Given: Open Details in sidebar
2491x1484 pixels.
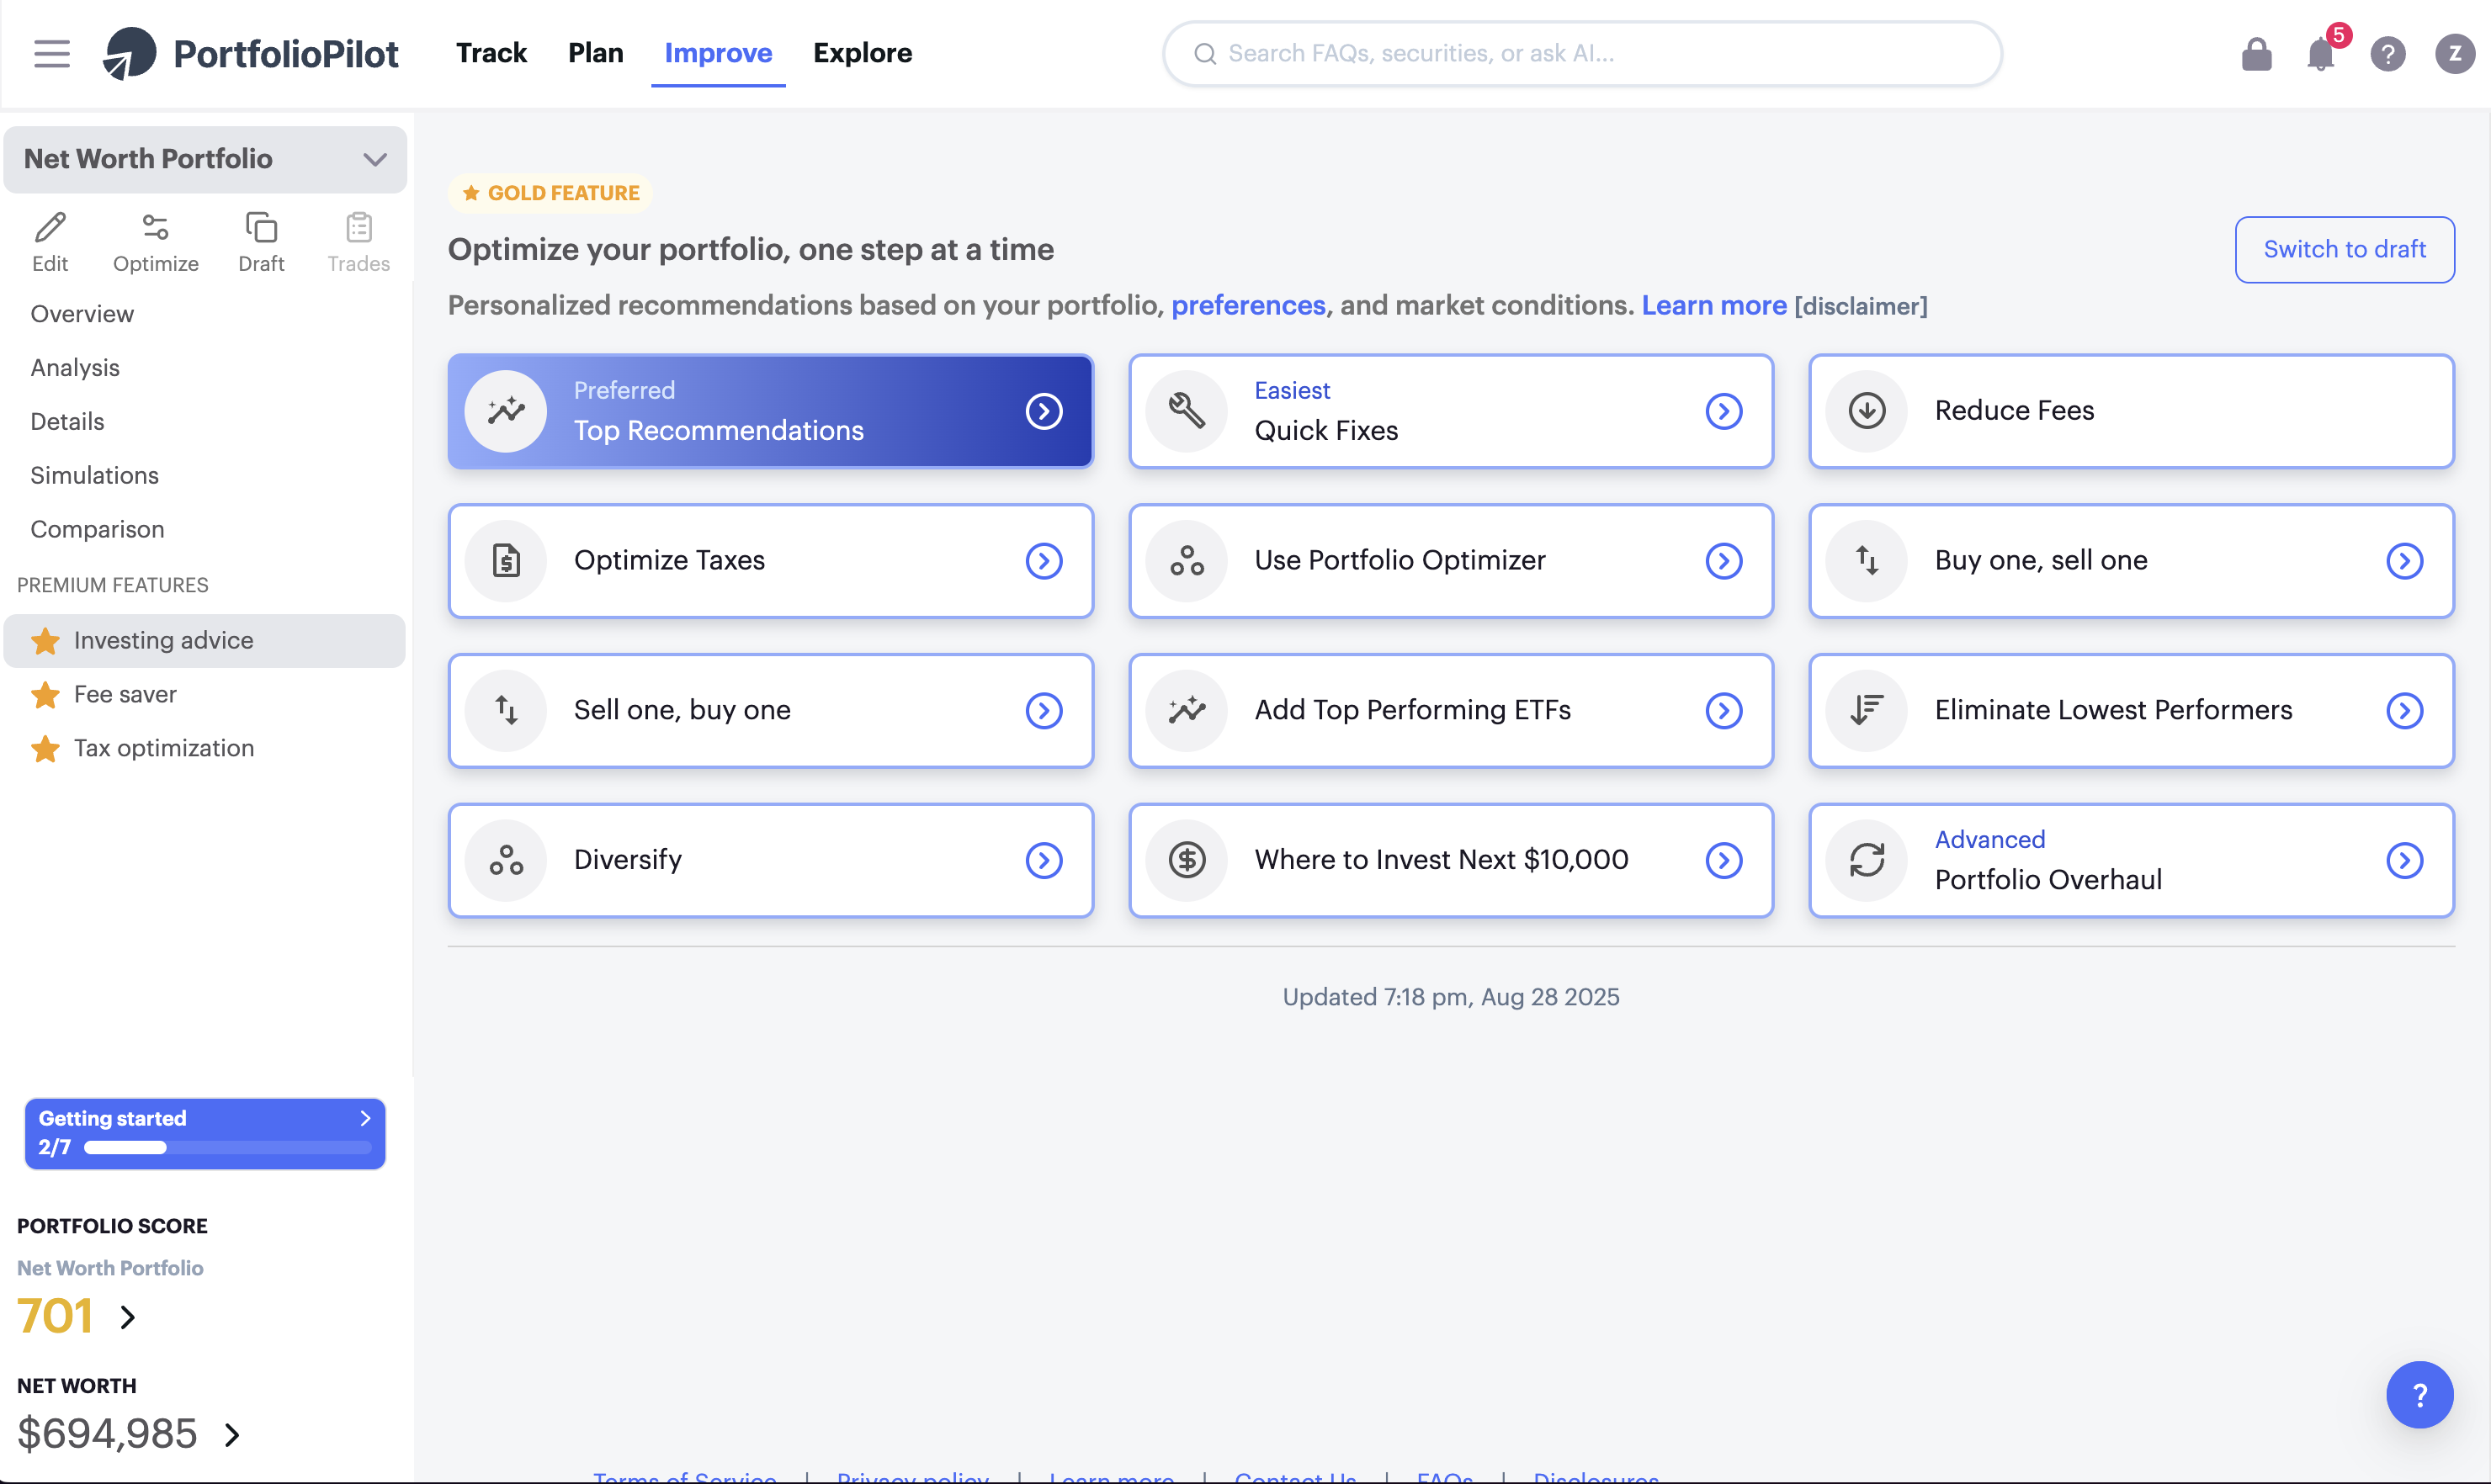Looking at the screenshot, I should click(x=67, y=422).
